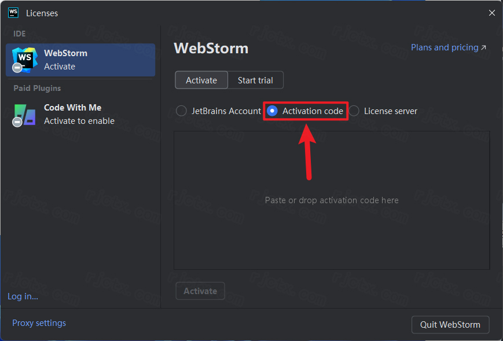The image size is (503, 341).
Task: Click the activation code paste area
Action: pyautogui.click(x=332, y=200)
